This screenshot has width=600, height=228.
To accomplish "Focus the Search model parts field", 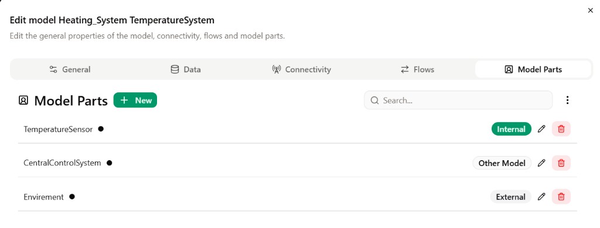I will [x=458, y=100].
